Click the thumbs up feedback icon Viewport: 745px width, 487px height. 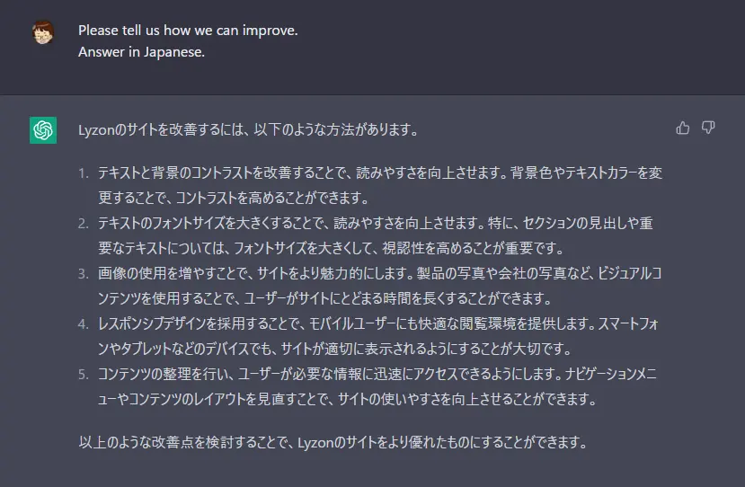pos(683,128)
